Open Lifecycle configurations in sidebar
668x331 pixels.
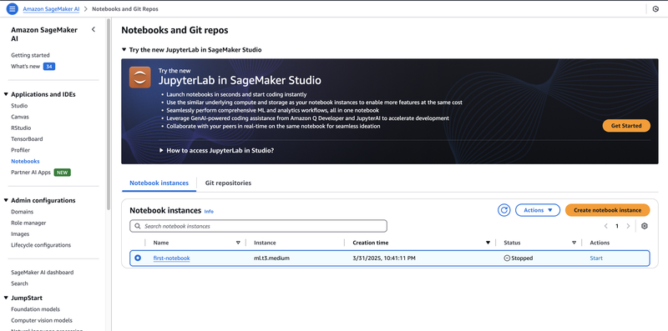coord(41,245)
